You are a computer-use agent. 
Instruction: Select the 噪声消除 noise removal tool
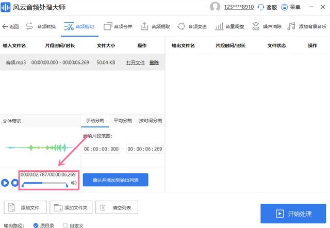click(267, 26)
